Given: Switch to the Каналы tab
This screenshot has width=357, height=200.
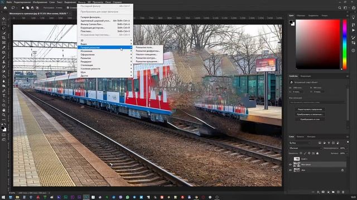Looking at the screenshot, I should tap(300, 137).
